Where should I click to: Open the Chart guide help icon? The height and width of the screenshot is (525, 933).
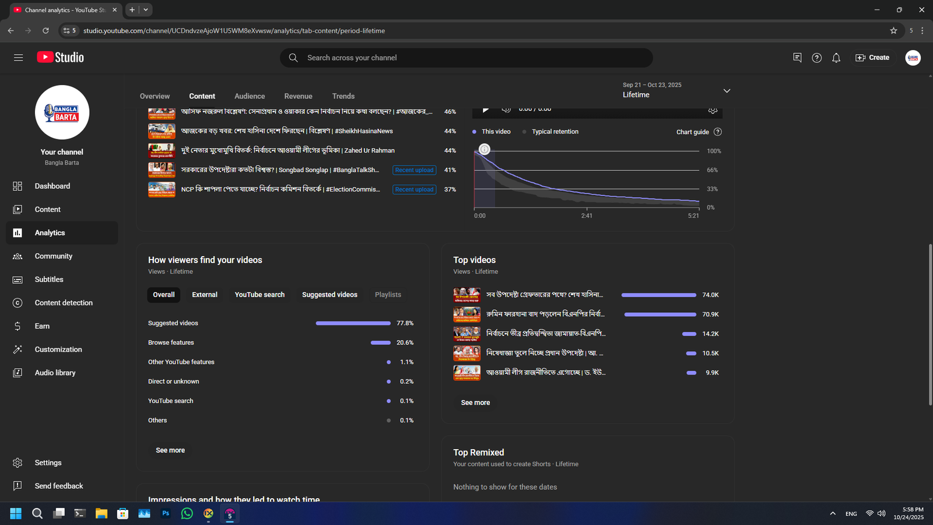click(x=718, y=132)
